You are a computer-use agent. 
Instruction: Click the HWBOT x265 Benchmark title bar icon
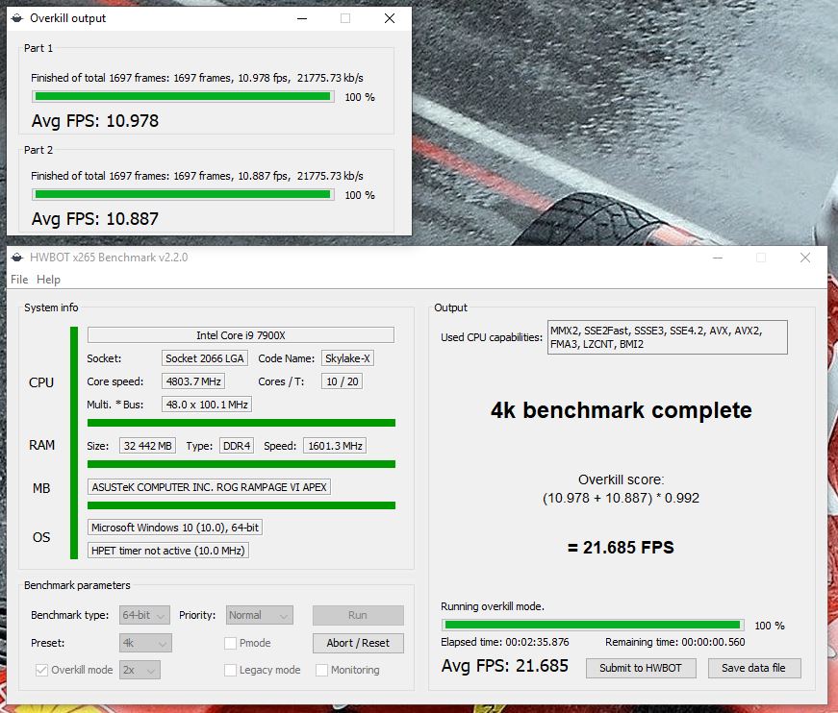pyautogui.click(x=17, y=258)
